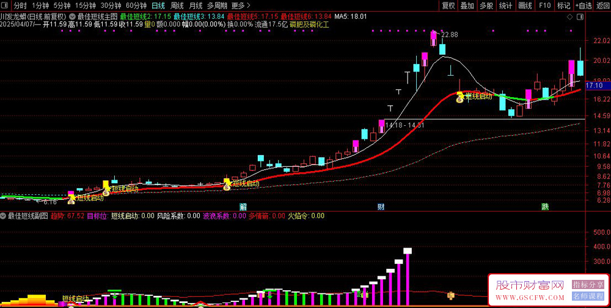The height and width of the screenshot is (308, 611).
Task: Click the 14.18 - 14.31 gap label
Action: coord(404,125)
